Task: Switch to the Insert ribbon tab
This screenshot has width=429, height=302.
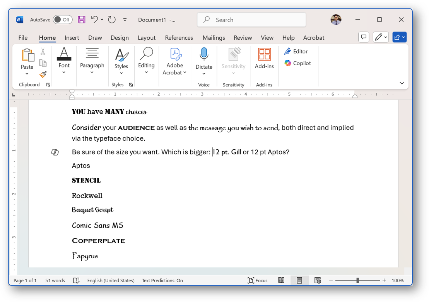Action: 72,37
